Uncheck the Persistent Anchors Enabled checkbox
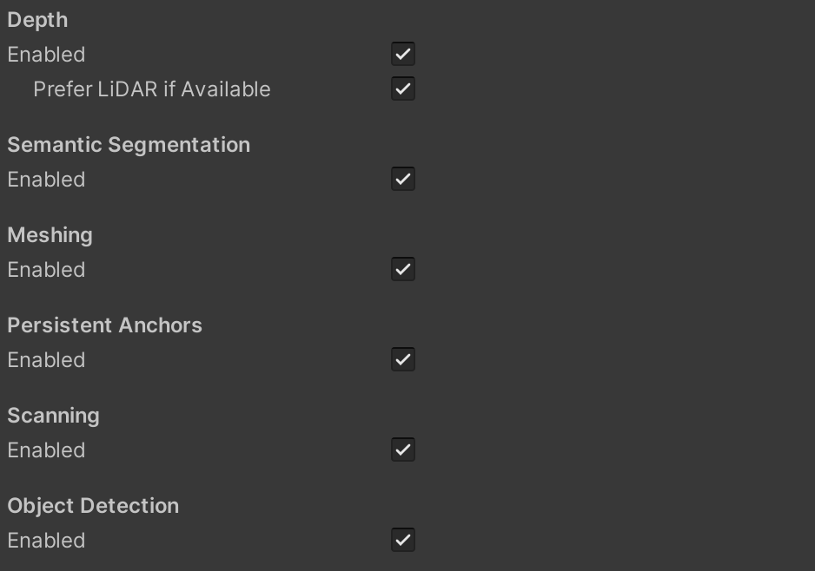 click(402, 359)
